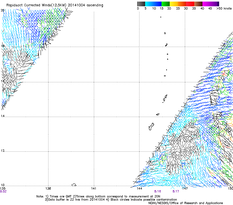Click the '141' longitude axis label
233x205 pixels.
tap(94, 189)
